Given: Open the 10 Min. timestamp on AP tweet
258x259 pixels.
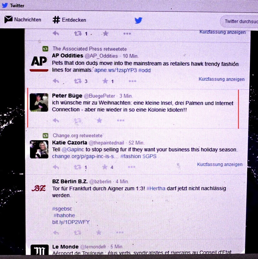Looking at the screenshot, I should pyautogui.click(x=130, y=56).
